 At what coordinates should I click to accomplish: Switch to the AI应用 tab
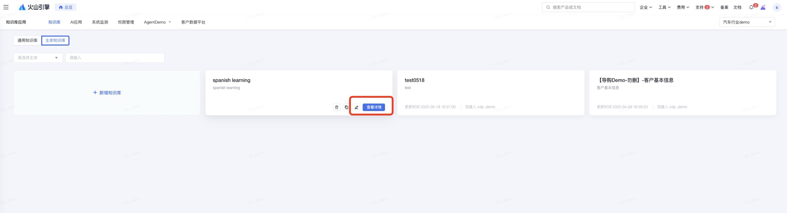pyautogui.click(x=76, y=22)
